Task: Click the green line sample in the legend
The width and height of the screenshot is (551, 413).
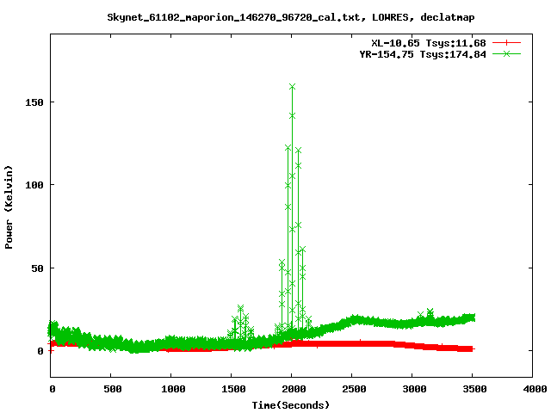Action: click(506, 53)
